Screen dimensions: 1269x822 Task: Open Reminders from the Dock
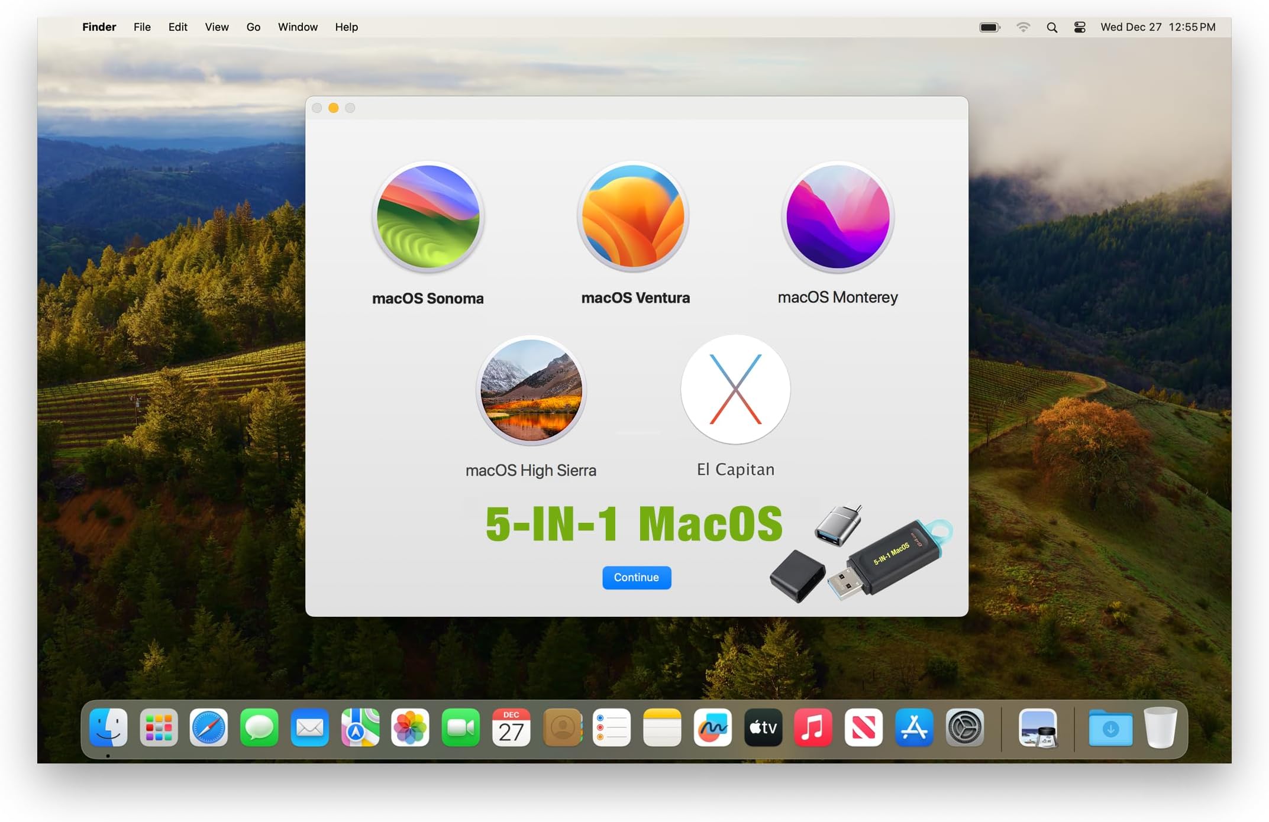click(x=612, y=727)
